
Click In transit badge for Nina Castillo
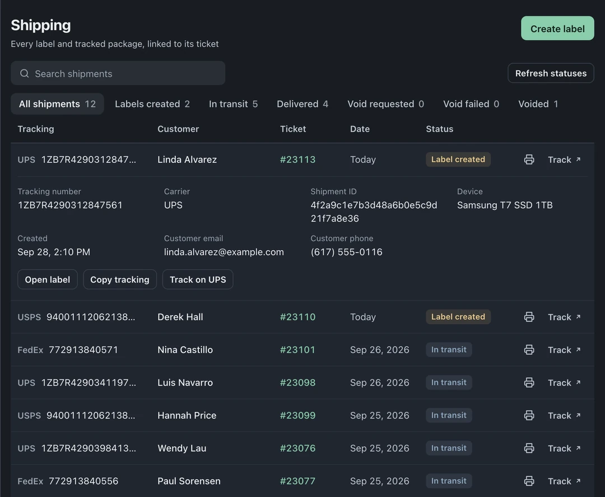[449, 349]
